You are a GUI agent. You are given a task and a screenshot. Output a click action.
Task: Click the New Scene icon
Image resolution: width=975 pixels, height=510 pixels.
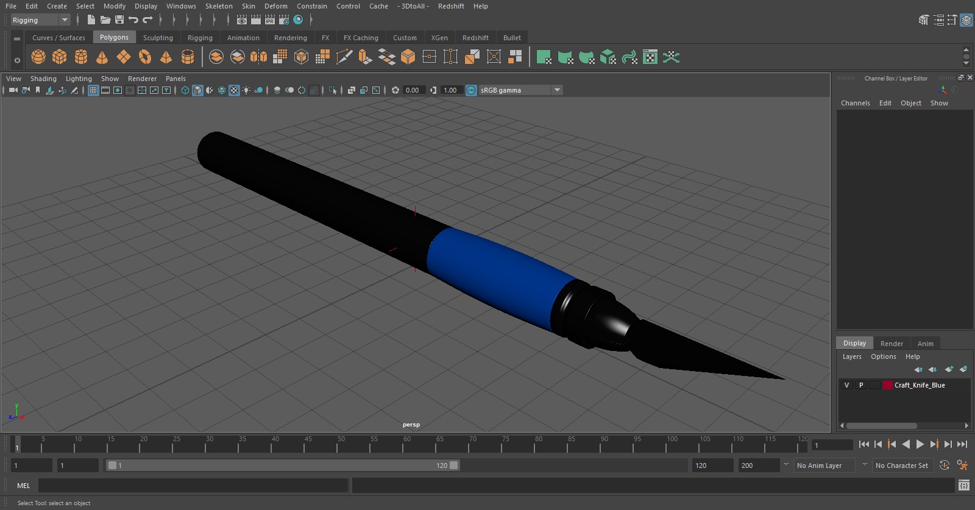click(x=91, y=20)
